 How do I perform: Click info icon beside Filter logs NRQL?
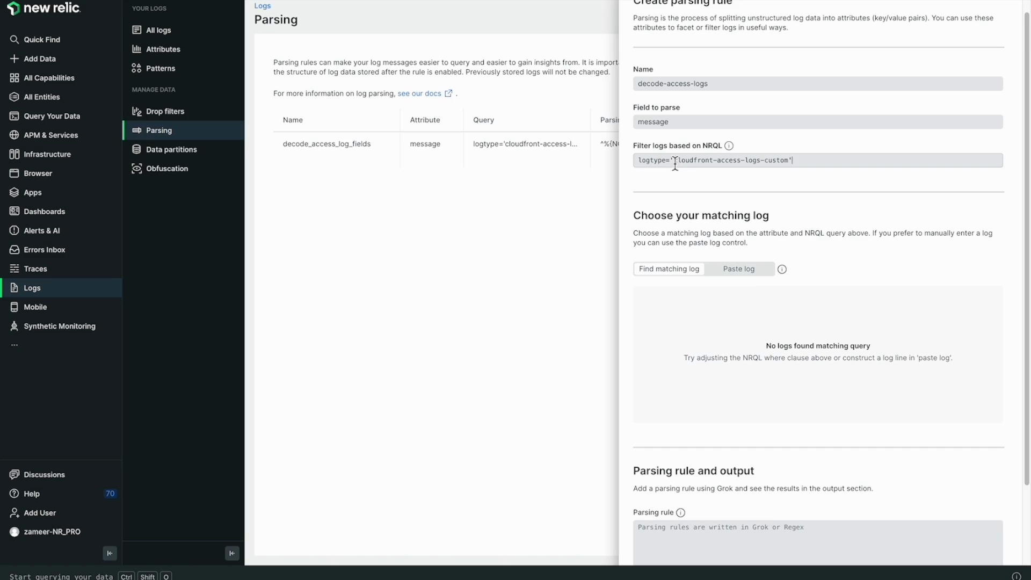pyautogui.click(x=729, y=146)
